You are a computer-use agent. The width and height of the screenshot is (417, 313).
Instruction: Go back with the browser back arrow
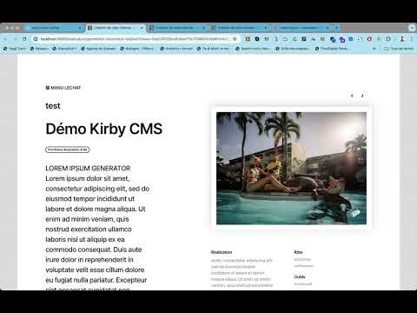pos(5,39)
